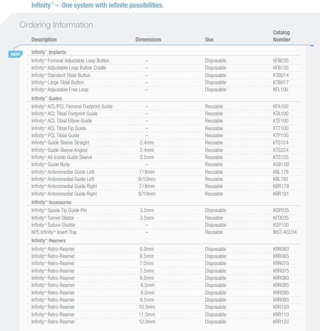Click the 6.5mm Retro-Reamer dimension
This screenshot has width=320, height=331.
coord(147,256)
